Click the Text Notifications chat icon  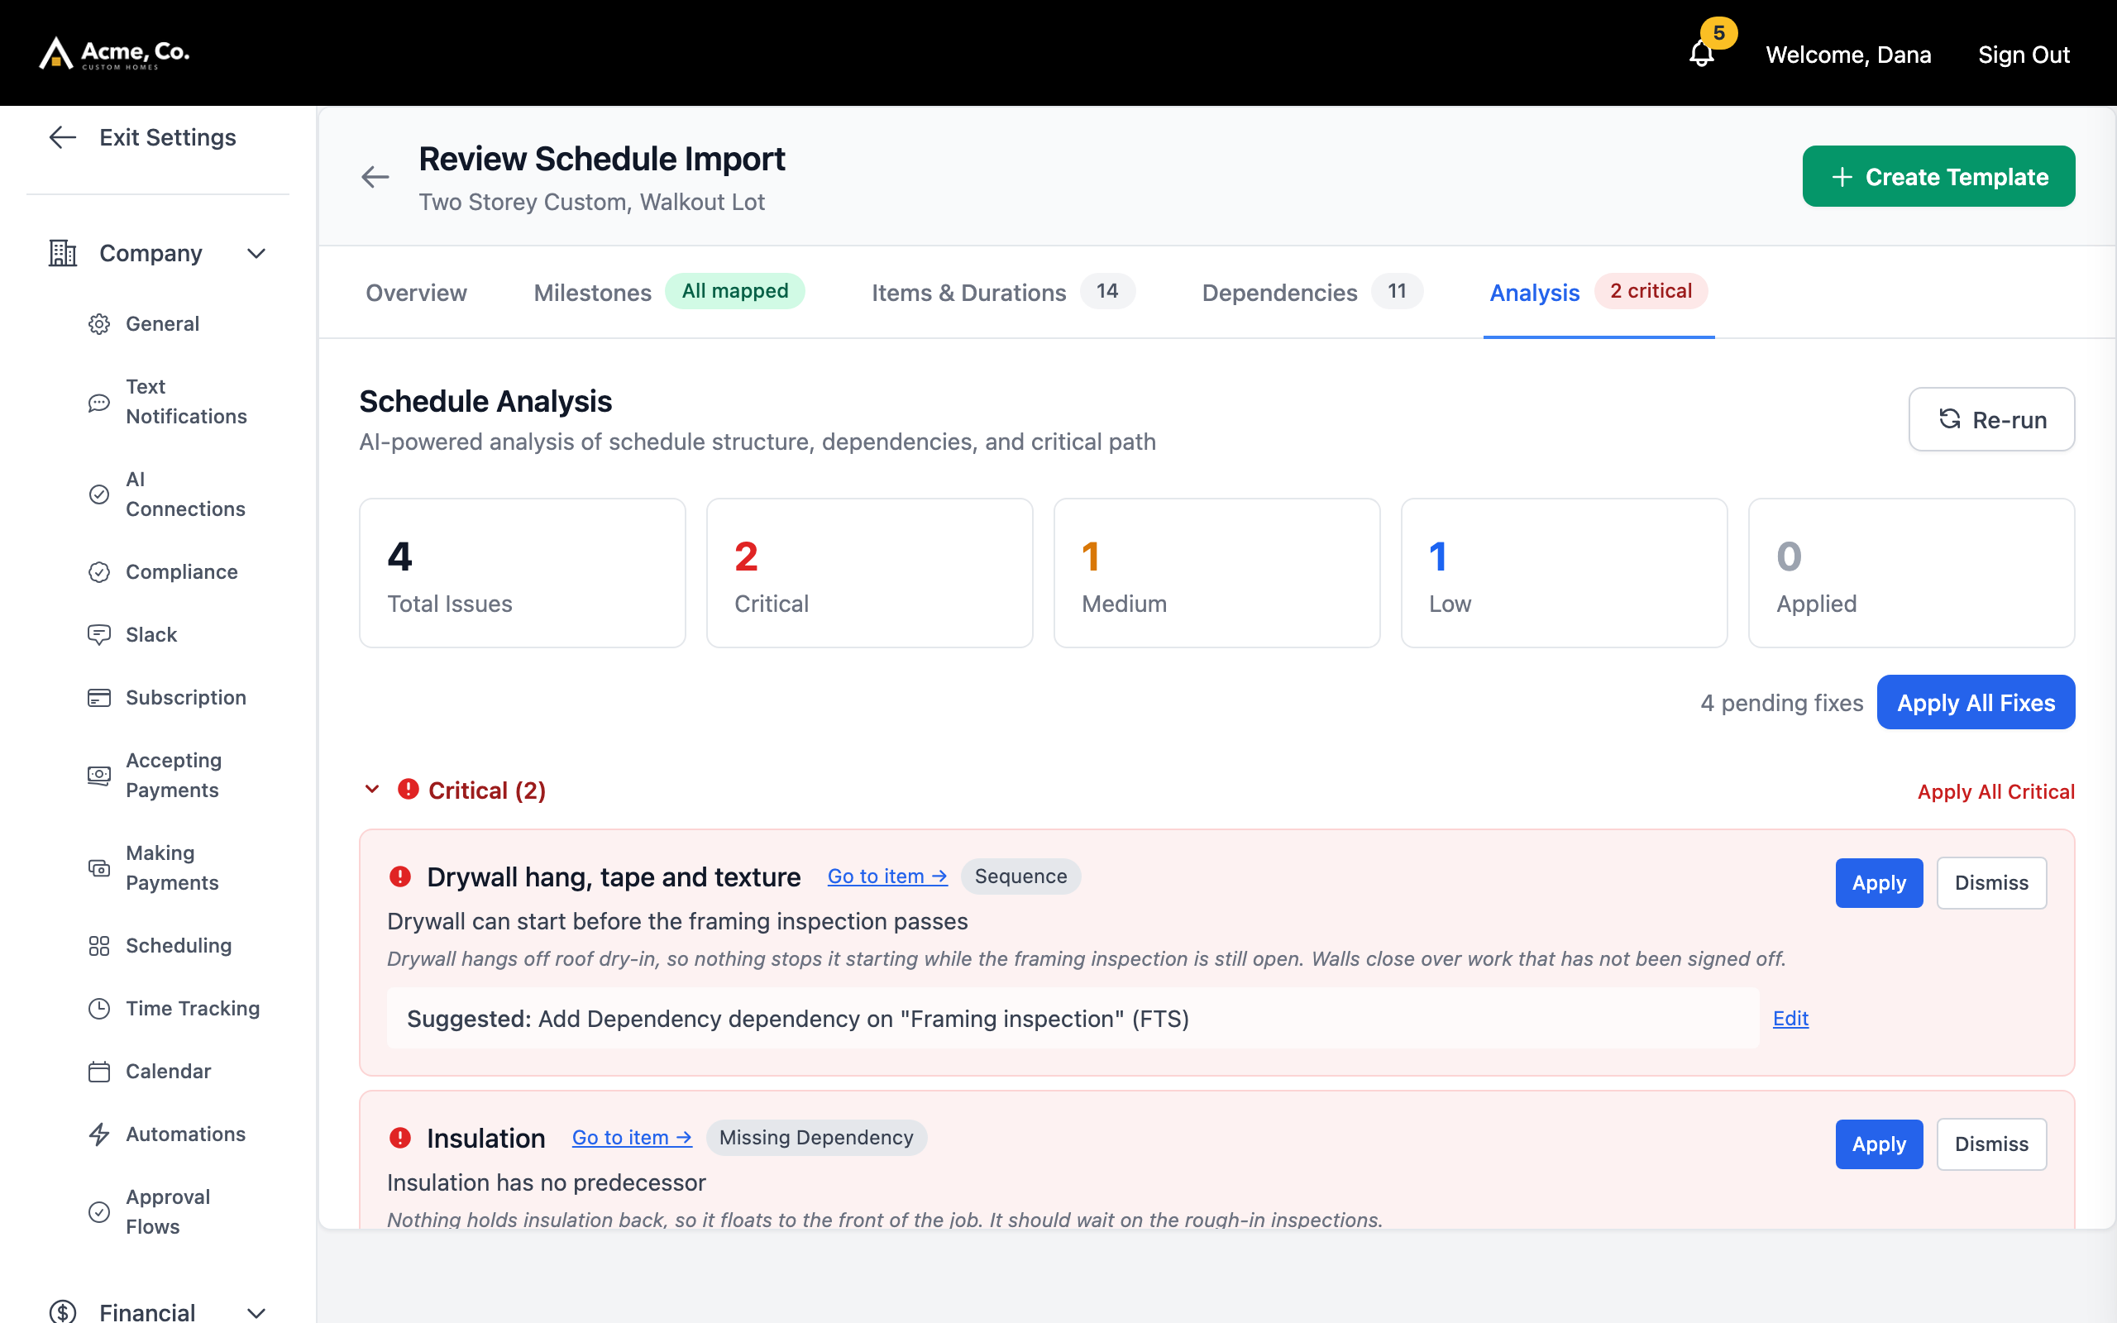[x=99, y=403]
